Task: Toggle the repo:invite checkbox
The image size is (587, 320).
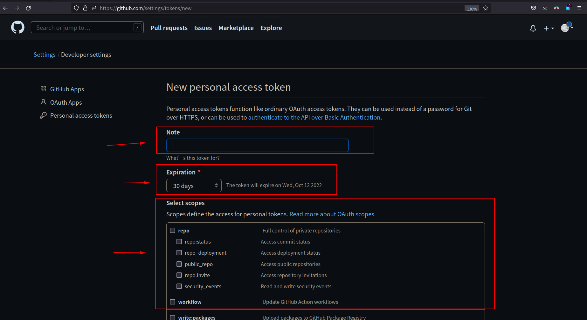Action: 179,275
